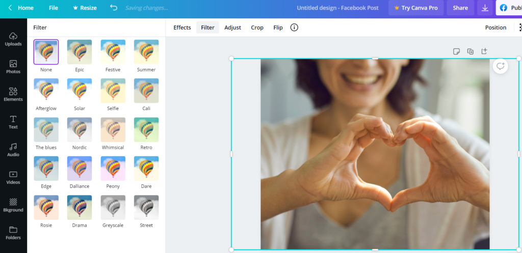Apply the Retro filter
522x253 pixels.
146,130
